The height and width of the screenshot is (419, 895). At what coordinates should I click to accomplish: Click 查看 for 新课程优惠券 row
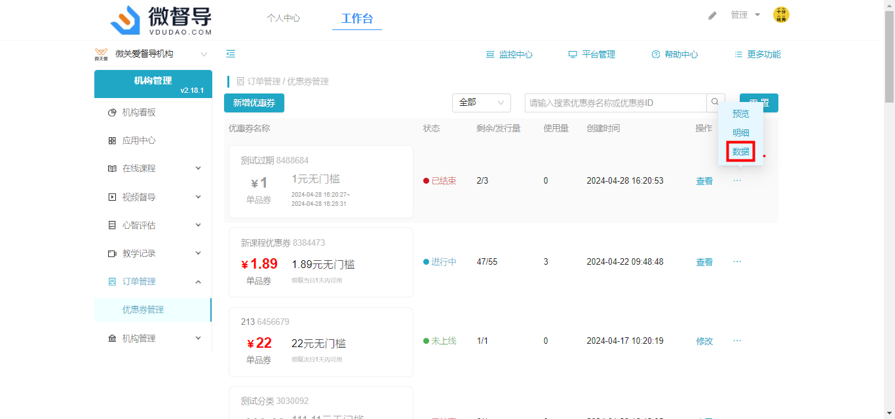click(x=704, y=262)
